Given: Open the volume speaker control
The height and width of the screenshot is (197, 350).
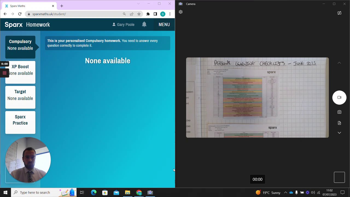Looking at the screenshot, I should coord(313,192).
